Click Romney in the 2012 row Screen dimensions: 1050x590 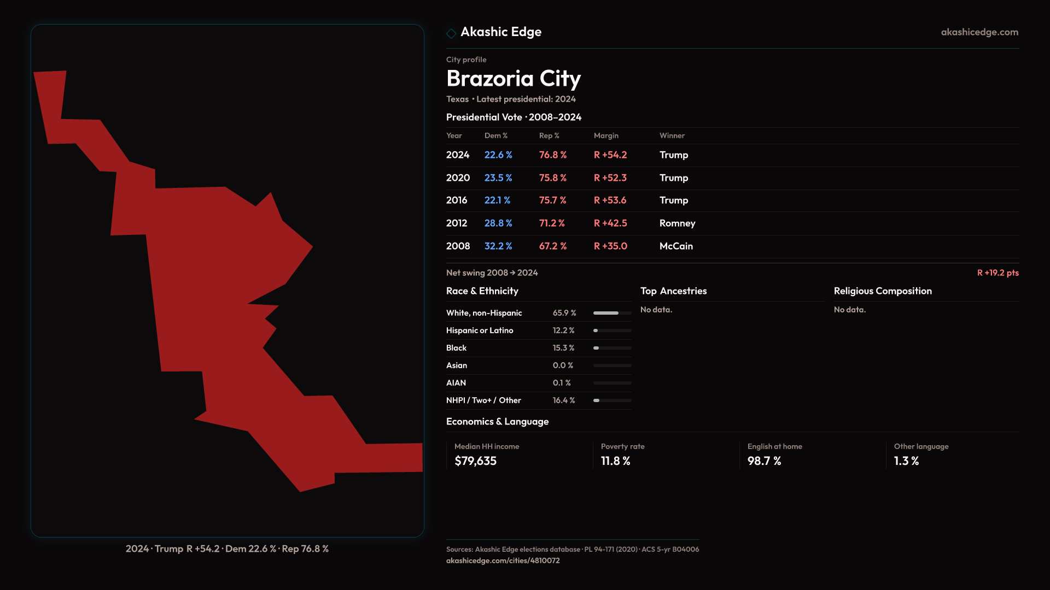pos(677,223)
